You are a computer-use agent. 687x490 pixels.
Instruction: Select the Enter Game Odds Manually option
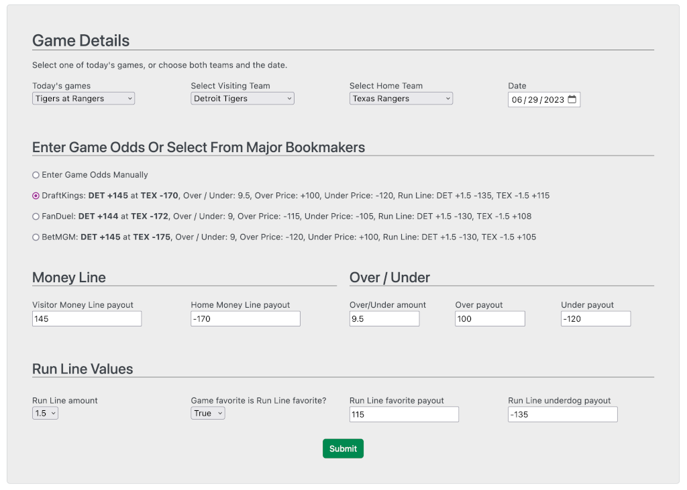(x=35, y=175)
